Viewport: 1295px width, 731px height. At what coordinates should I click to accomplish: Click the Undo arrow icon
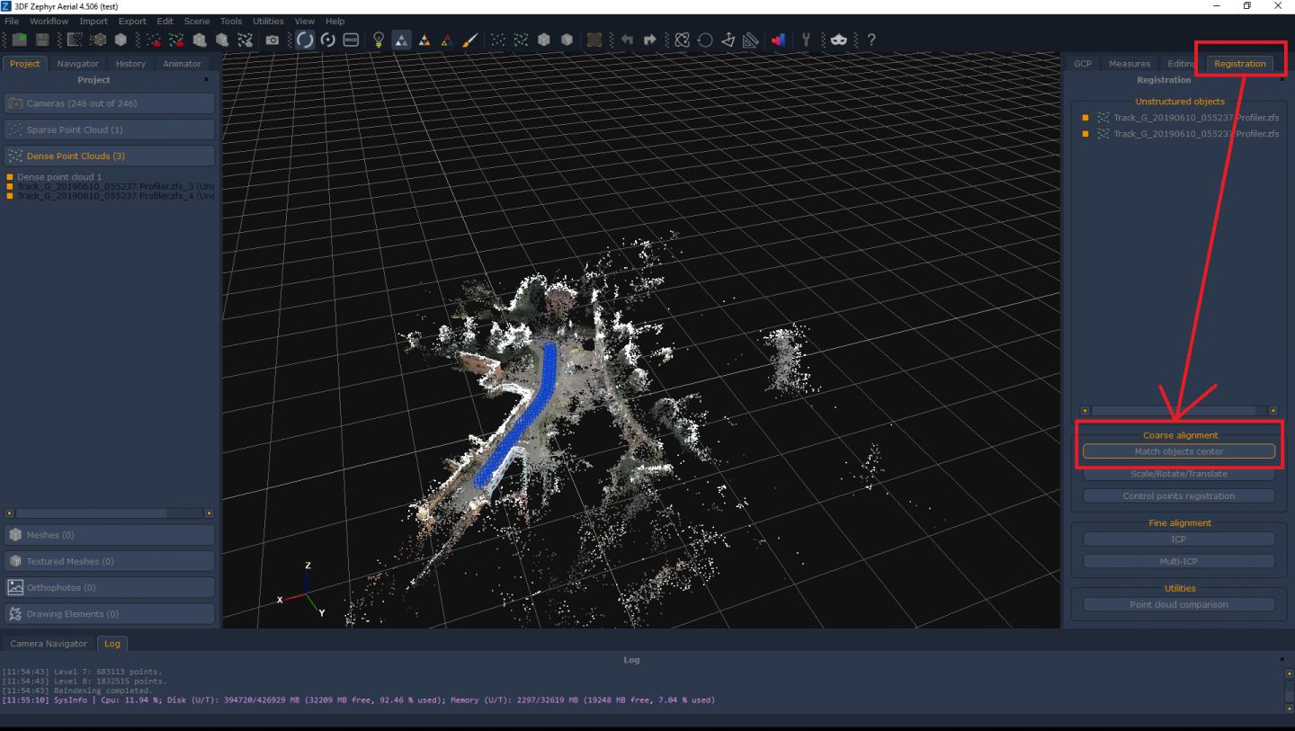[627, 40]
